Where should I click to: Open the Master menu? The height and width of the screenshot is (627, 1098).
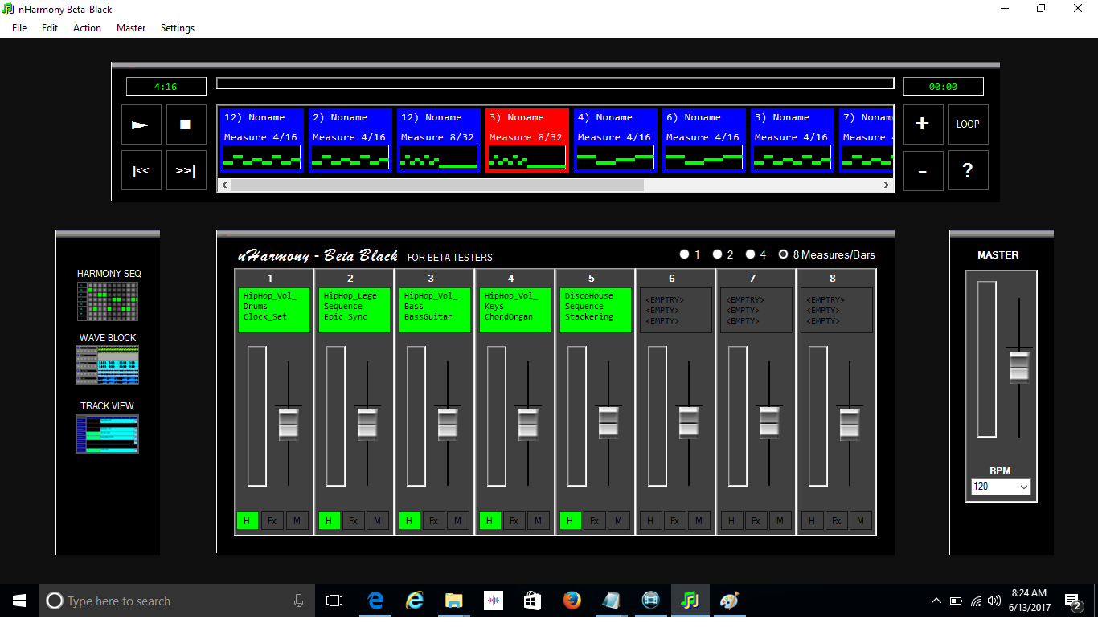tap(131, 28)
